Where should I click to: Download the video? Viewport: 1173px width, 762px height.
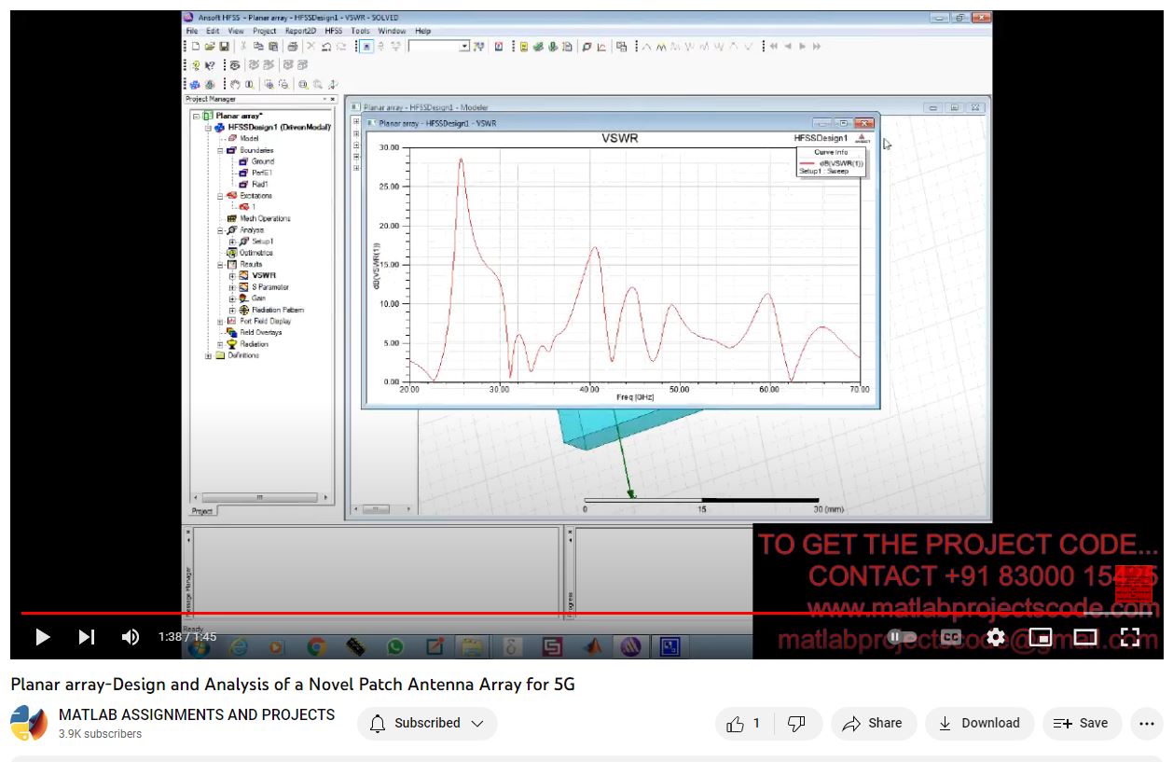point(978,723)
